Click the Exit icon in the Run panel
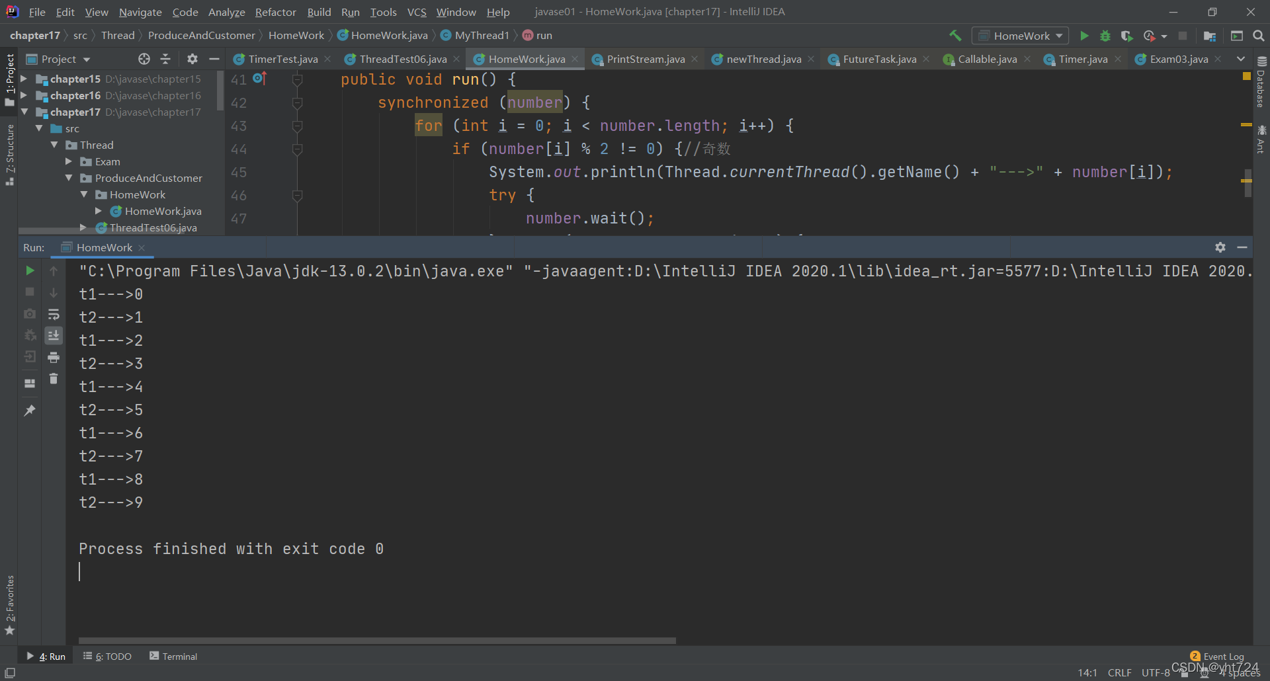The width and height of the screenshot is (1270, 681). (30, 357)
